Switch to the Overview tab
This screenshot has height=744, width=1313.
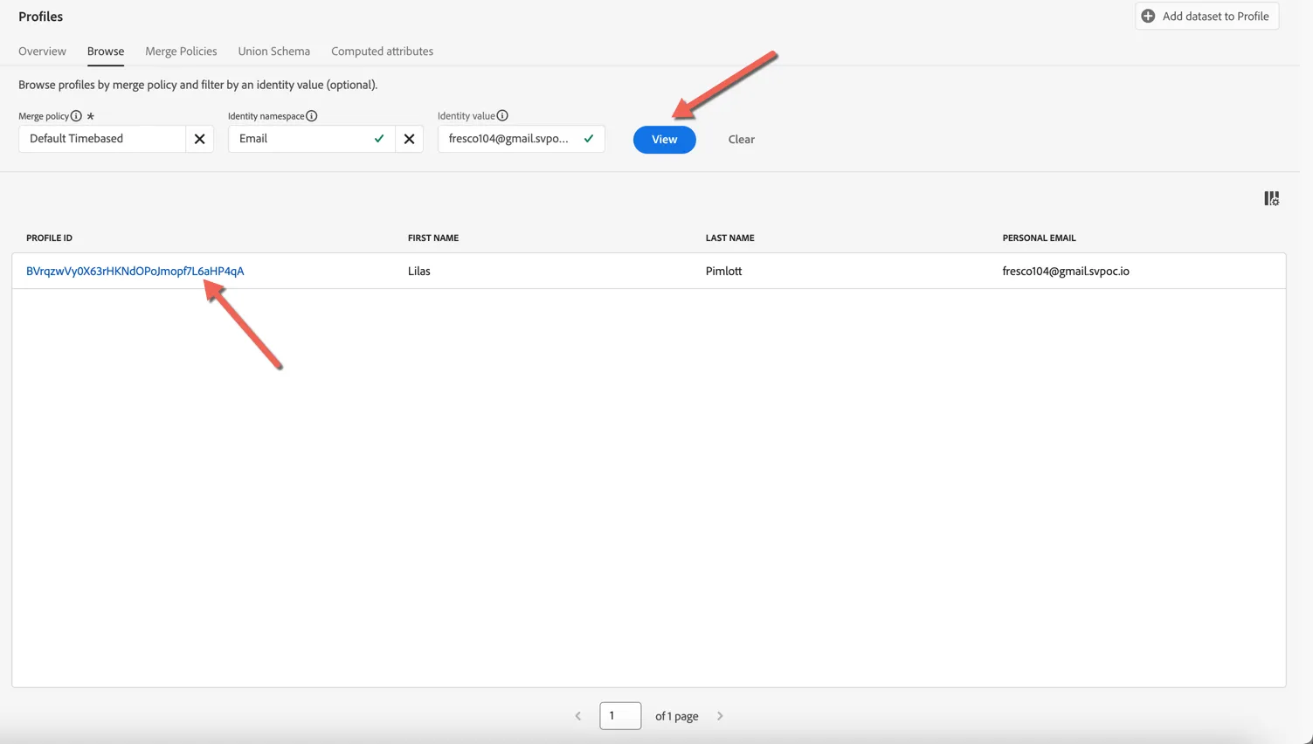point(42,52)
